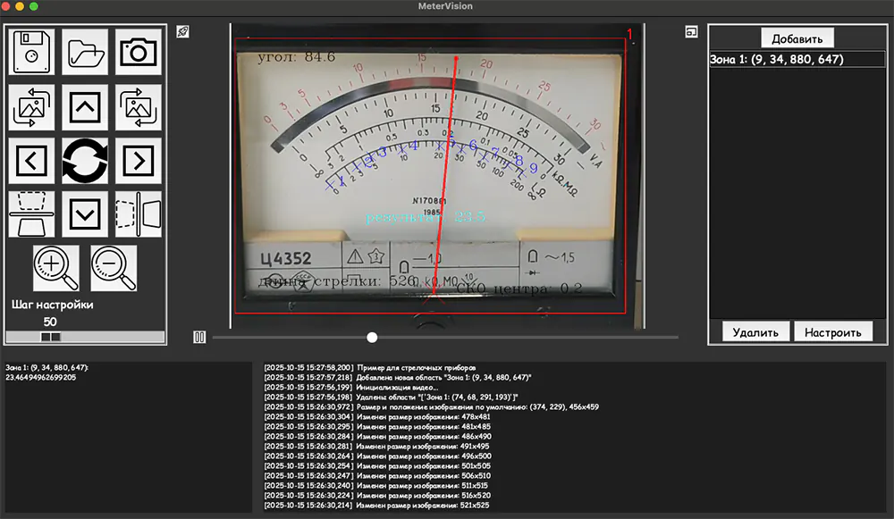The width and height of the screenshot is (894, 519).
Task: Move the image down with the down arrow
Action: point(85,214)
